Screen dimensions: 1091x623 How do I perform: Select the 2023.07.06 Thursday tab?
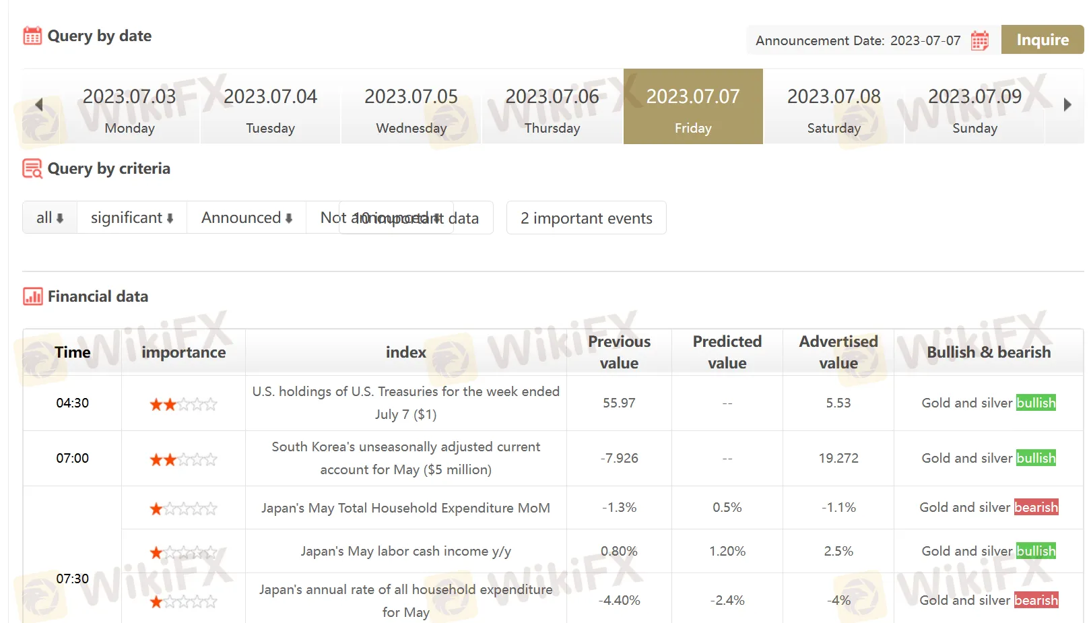click(552, 106)
